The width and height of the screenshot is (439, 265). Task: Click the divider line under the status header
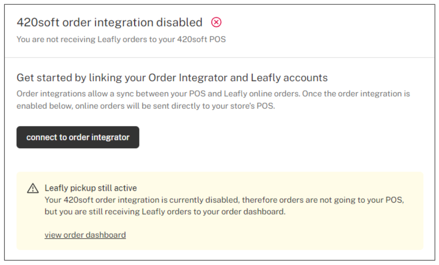click(219, 58)
